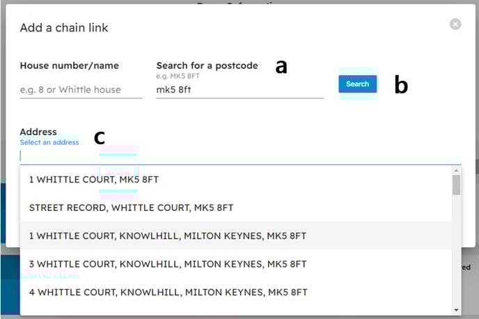Pick 3 Whittle Court, Knowlhill address
Screen dimensions: 479x319
point(235,264)
